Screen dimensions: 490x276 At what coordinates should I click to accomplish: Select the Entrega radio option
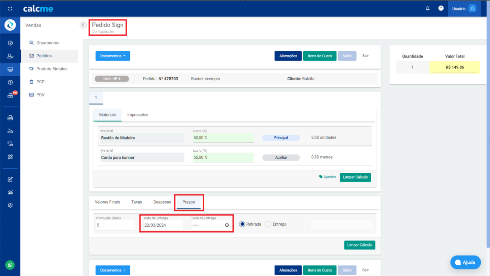coord(268,224)
